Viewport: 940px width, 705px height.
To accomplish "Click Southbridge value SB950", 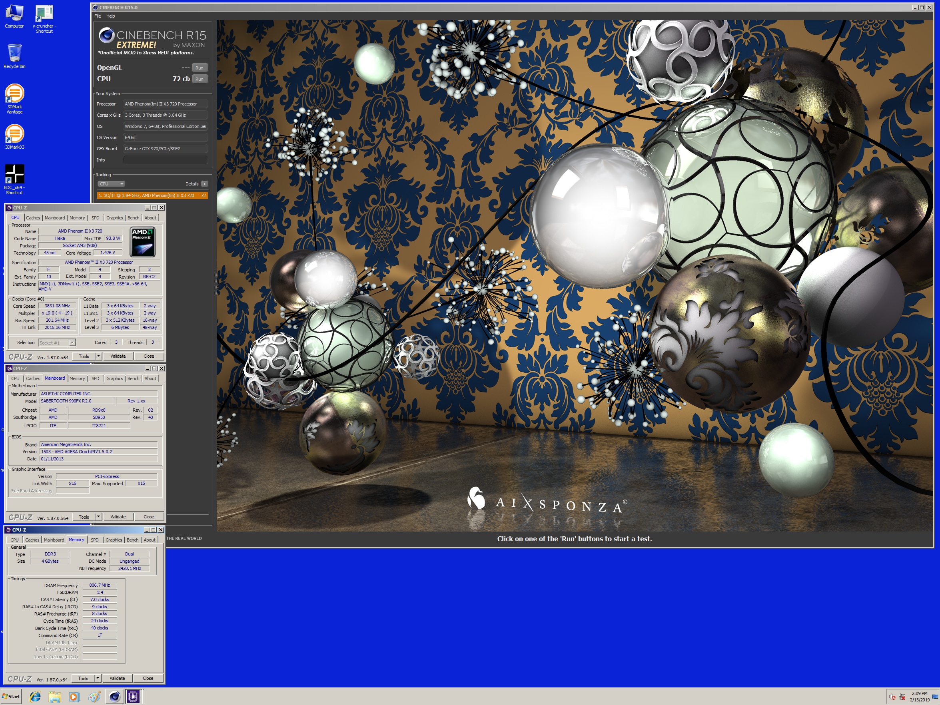I will (x=99, y=418).
